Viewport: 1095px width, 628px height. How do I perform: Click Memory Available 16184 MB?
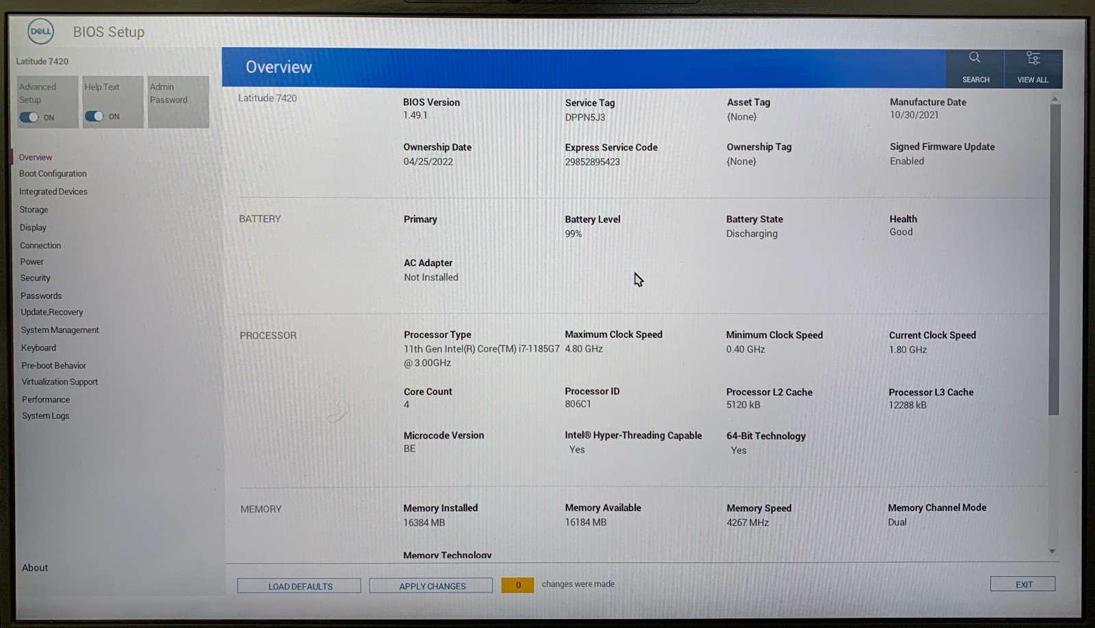click(x=586, y=522)
